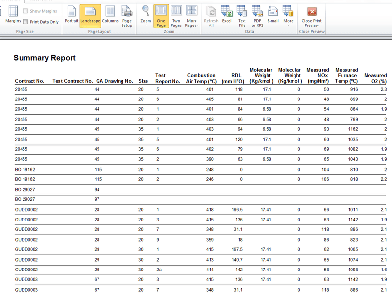Export report as Text File

(242, 16)
